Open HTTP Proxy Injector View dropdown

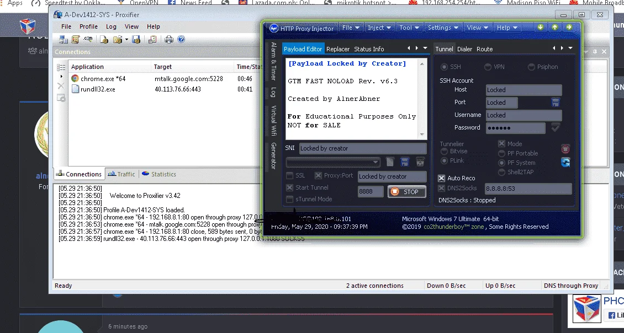coord(477,28)
